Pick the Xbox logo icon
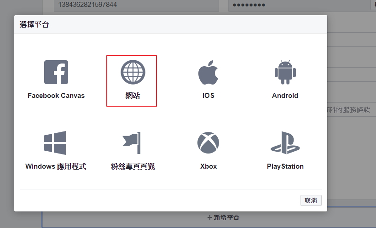The width and height of the screenshot is (376, 228). coord(208,143)
